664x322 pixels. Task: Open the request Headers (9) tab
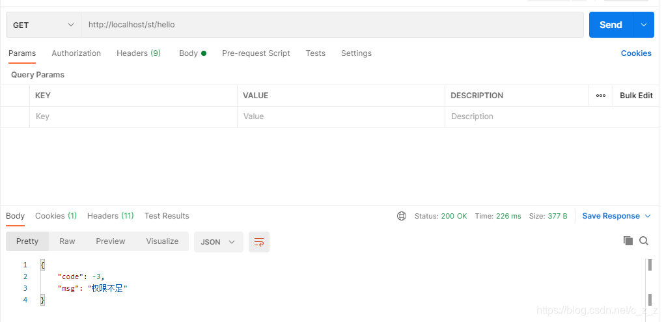pyautogui.click(x=139, y=53)
